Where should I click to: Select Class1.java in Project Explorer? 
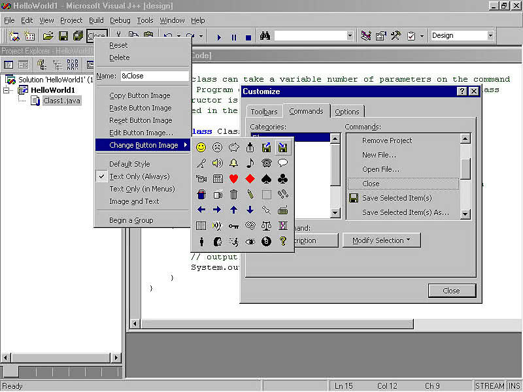61,101
